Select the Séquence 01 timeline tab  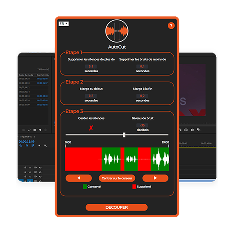(26, 136)
